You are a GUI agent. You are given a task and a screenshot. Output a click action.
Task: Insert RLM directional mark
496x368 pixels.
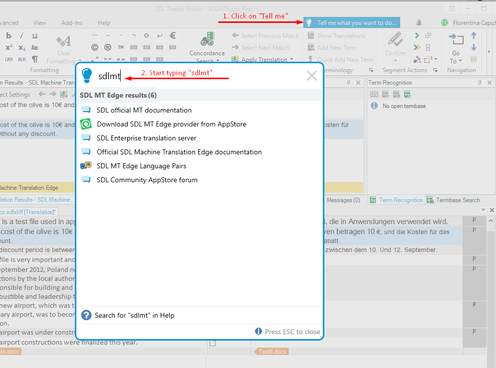21,59
